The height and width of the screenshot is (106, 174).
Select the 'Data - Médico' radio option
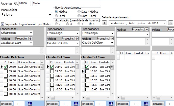[x=79, y=12]
